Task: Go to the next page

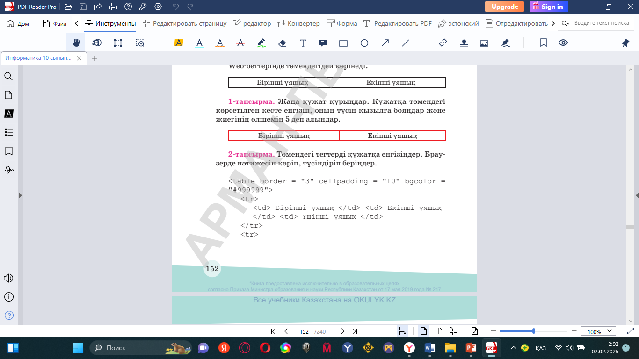Action: point(342,331)
